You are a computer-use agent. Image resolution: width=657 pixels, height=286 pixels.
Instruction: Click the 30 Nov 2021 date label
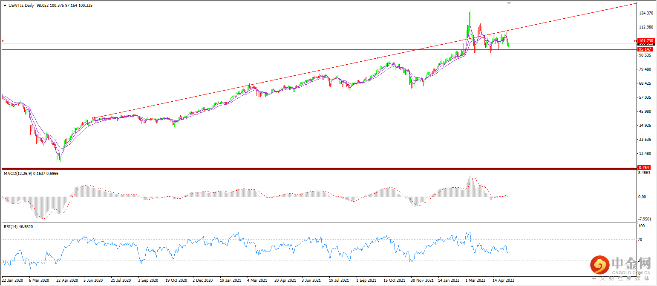(422, 281)
